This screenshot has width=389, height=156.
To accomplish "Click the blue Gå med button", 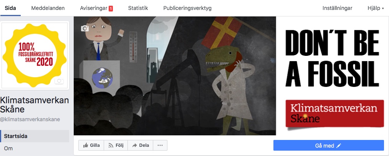I will click(328, 145).
